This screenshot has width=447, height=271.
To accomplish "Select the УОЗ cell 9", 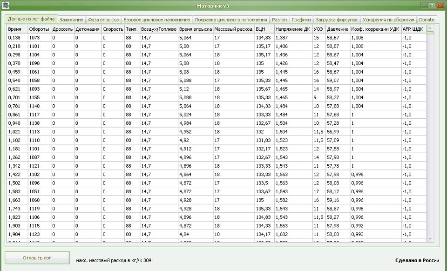I will click(x=319, y=97).
